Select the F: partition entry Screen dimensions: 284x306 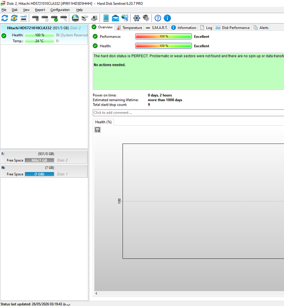click(44, 157)
